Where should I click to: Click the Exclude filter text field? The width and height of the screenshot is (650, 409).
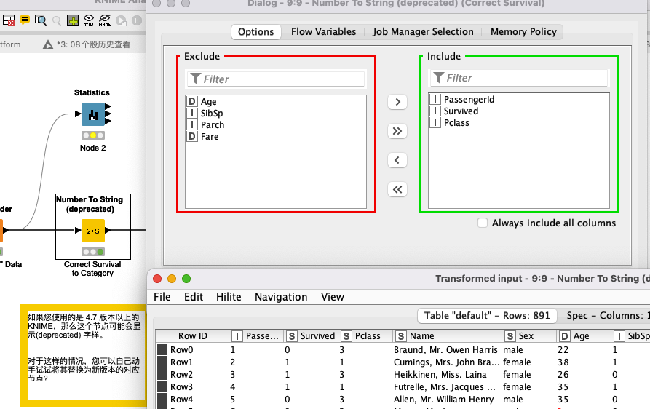276,79
